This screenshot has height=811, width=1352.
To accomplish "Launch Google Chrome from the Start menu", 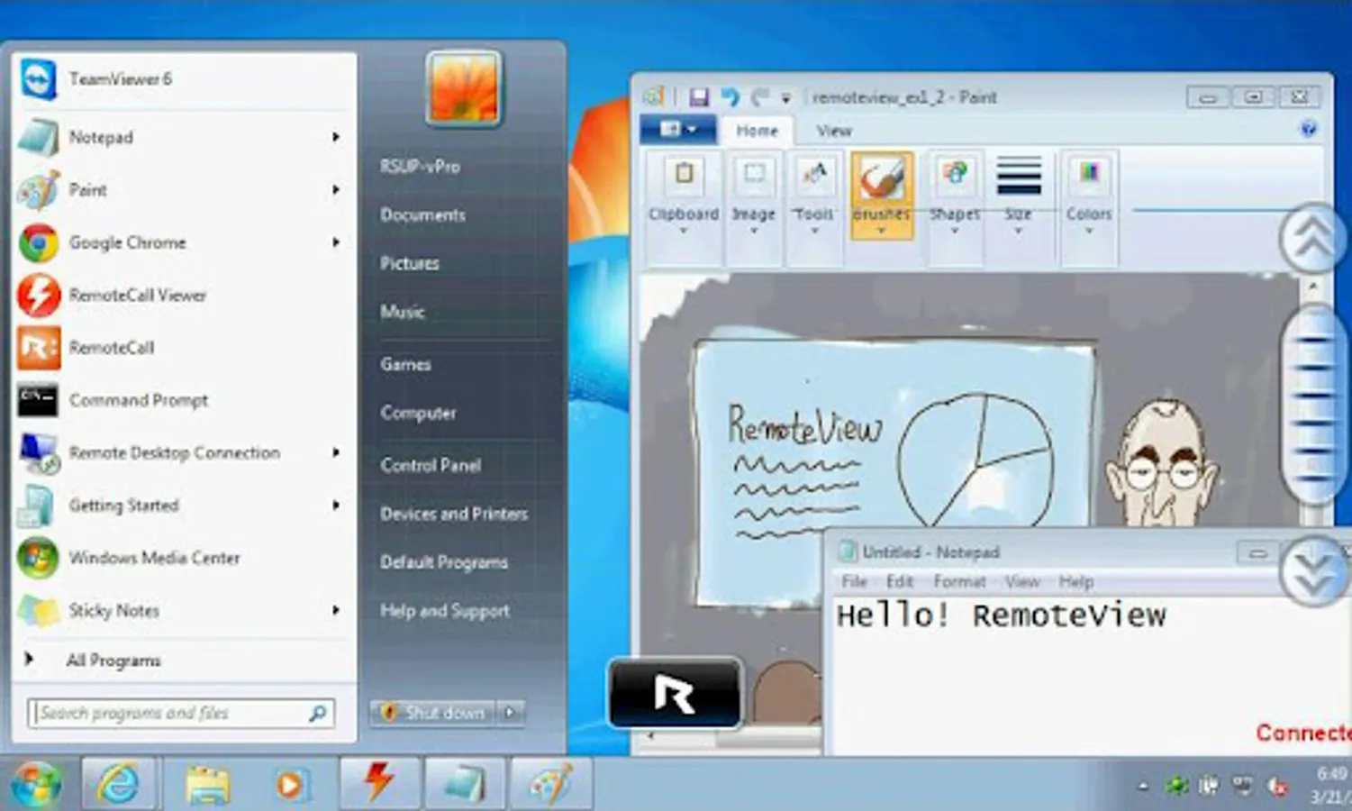I will pos(184,242).
